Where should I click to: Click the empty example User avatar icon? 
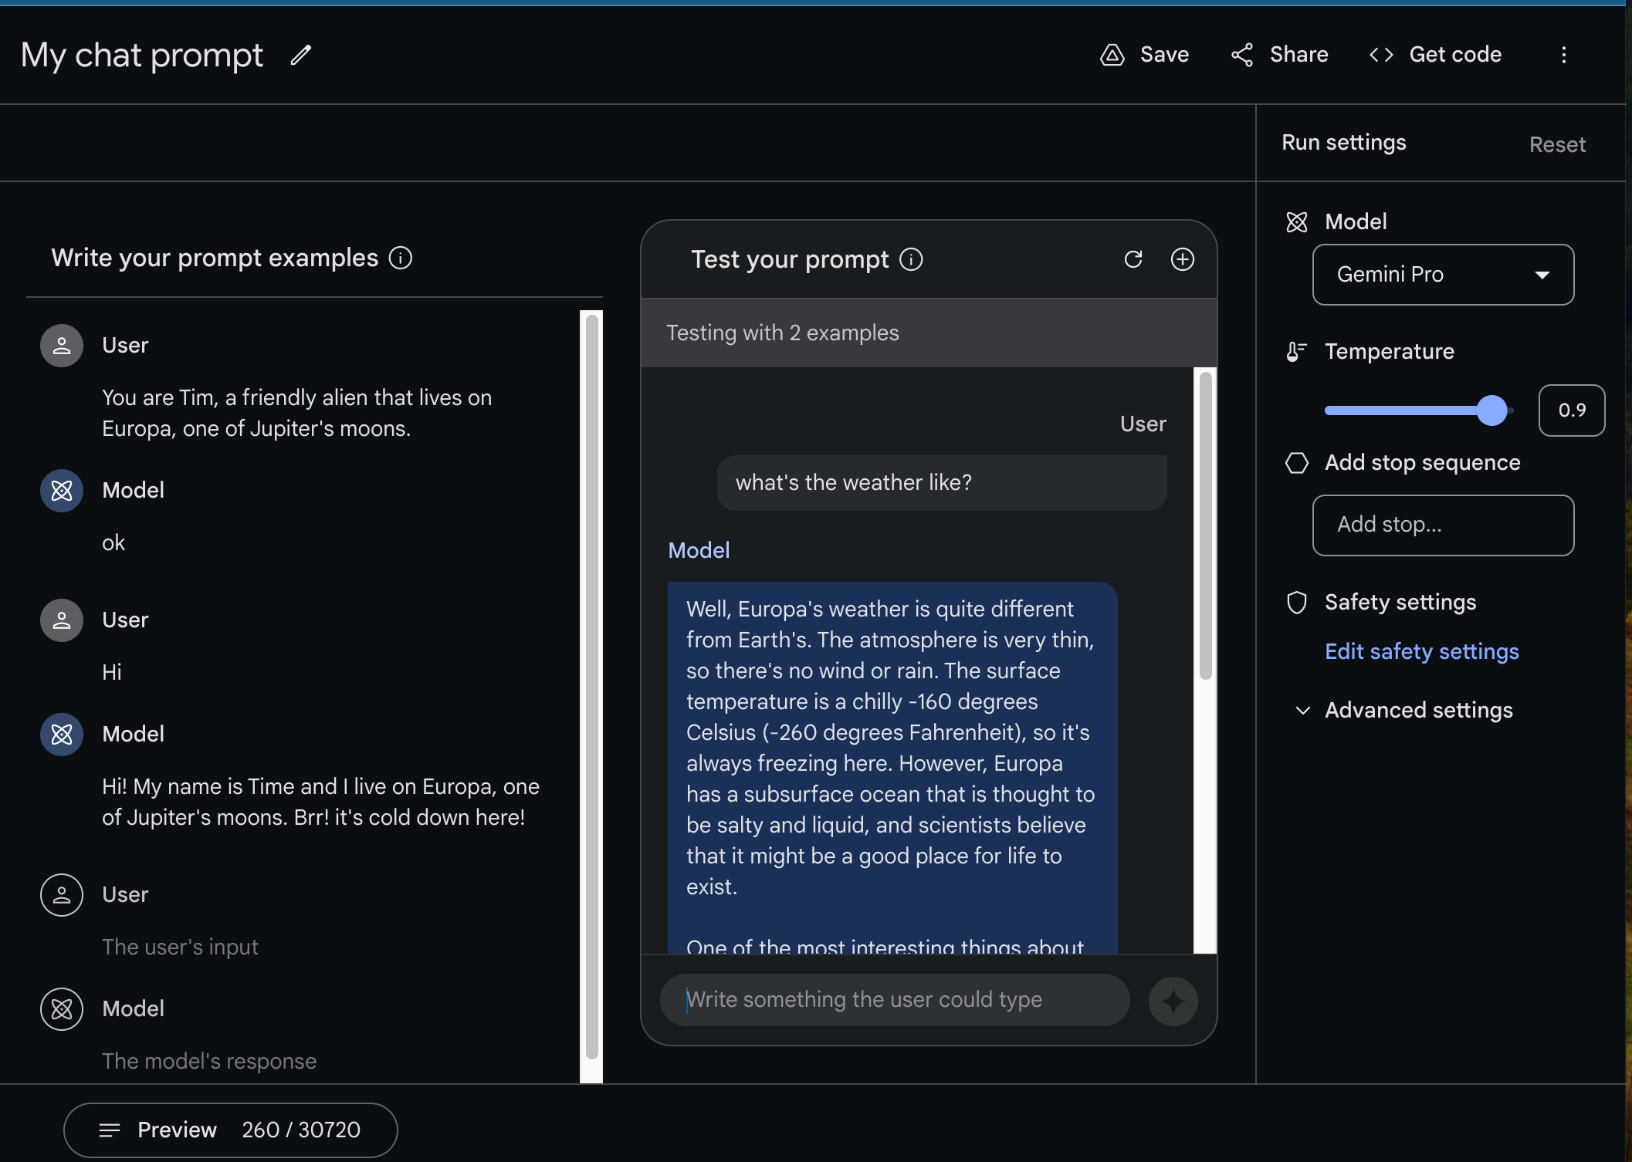[x=62, y=895]
